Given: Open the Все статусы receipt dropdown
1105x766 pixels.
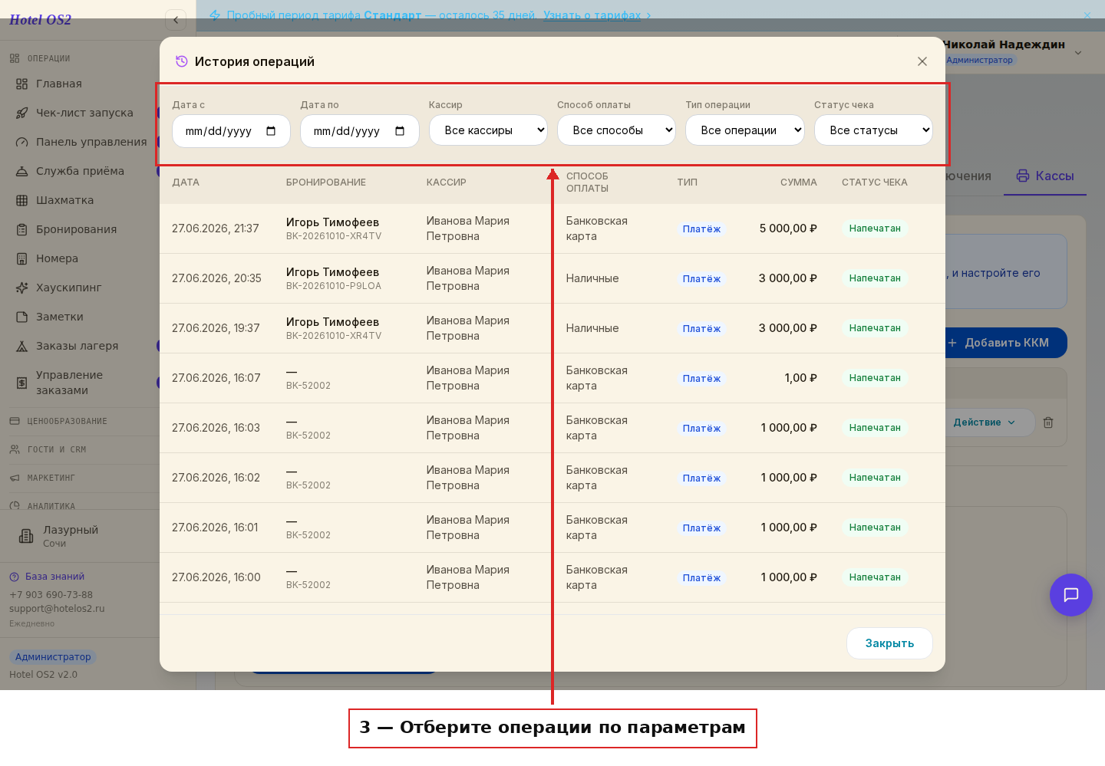Looking at the screenshot, I should 873,130.
